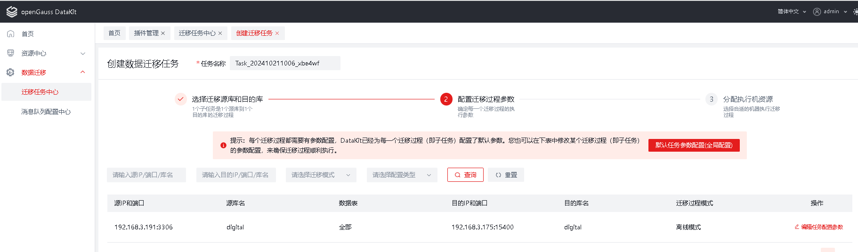Click the 目的库名 column header

(576, 203)
